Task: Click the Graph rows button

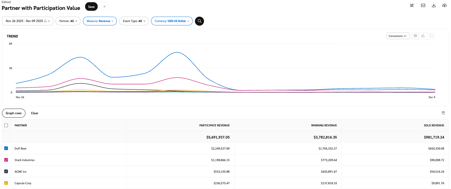Action: coord(14,113)
